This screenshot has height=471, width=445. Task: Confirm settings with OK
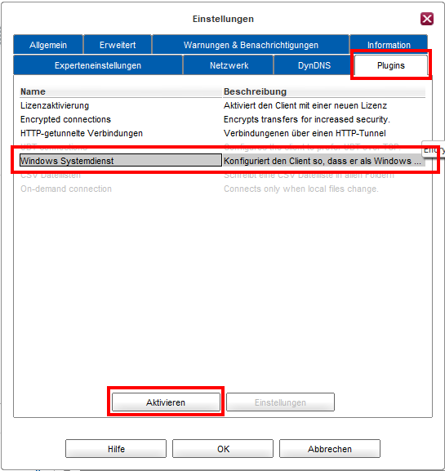coord(223,449)
